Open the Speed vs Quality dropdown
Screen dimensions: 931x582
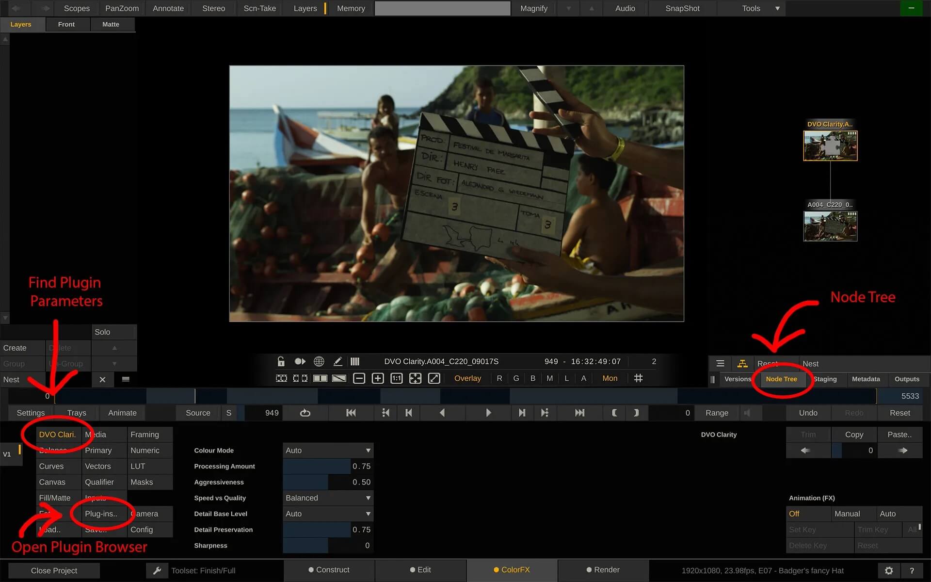click(x=328, y=498)
